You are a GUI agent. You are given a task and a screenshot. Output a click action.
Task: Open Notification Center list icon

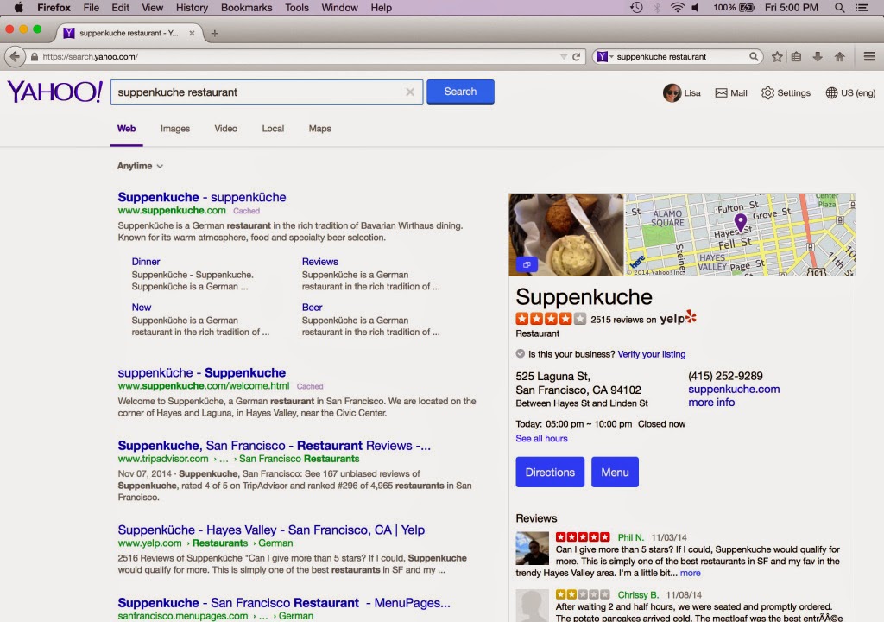pyautogui.click(x=862, y=7)
